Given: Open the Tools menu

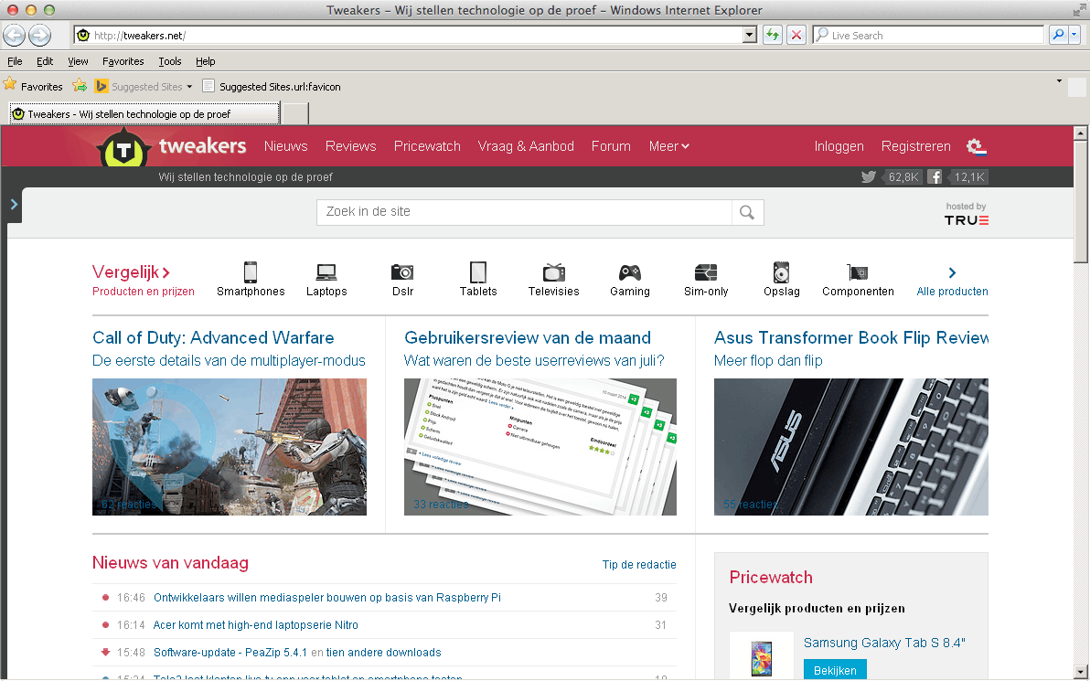Looking at the screenshot, I should click(x=169, y=61).
